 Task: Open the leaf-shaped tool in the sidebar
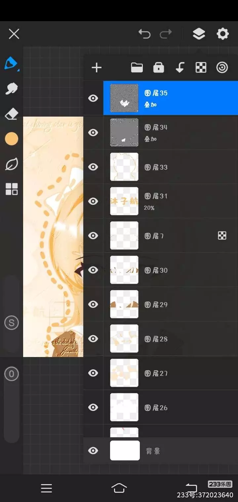12,164
